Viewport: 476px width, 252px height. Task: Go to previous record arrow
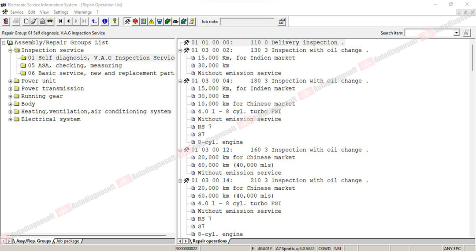(68, 21)
